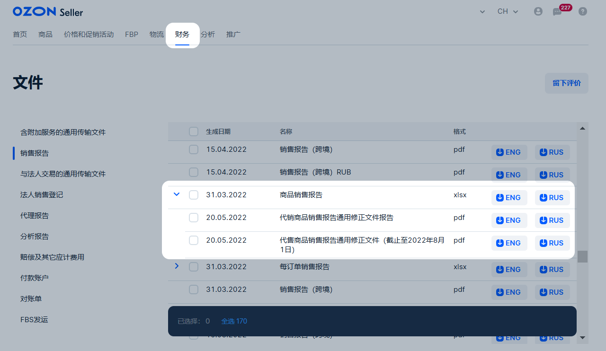Check the 代售商品销售报告通用修正文件 row checkbox

194,240
